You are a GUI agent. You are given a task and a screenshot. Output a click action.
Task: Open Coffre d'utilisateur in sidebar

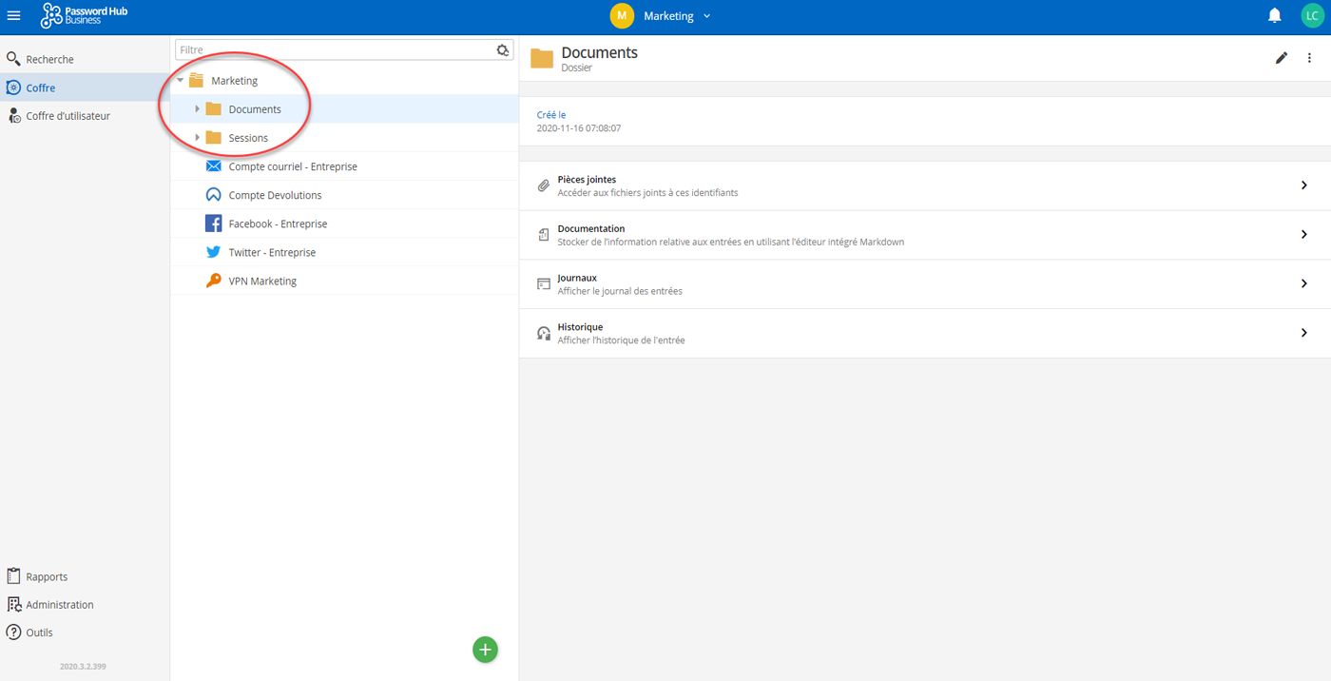[x=68, y=116]
